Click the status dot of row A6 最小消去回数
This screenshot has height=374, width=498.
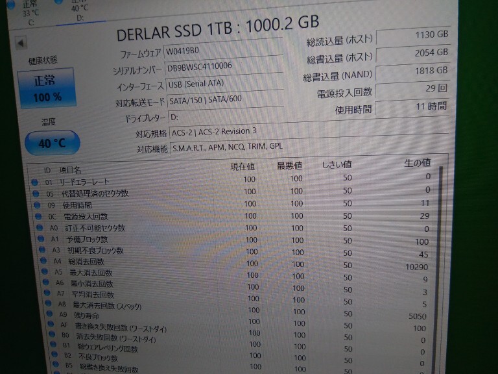pyautogui.click(x=46, y=282)
